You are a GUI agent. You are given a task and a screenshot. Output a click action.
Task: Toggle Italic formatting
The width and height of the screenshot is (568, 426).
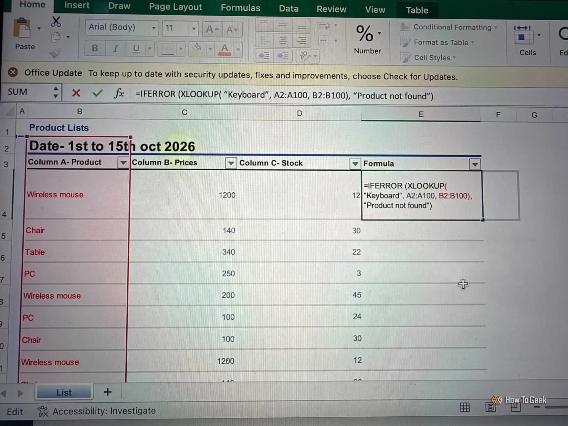pyautogui.click(x=116, y=49)
